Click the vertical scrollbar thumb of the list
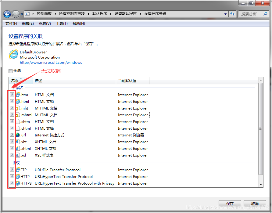The height and width of the screenshot is (213, 272). [260, 129]
